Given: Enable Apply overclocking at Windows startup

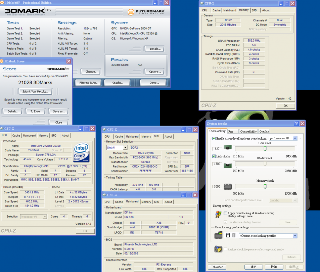Looking at the screenshot, I should pyautogui.click(x=225, y=213).
